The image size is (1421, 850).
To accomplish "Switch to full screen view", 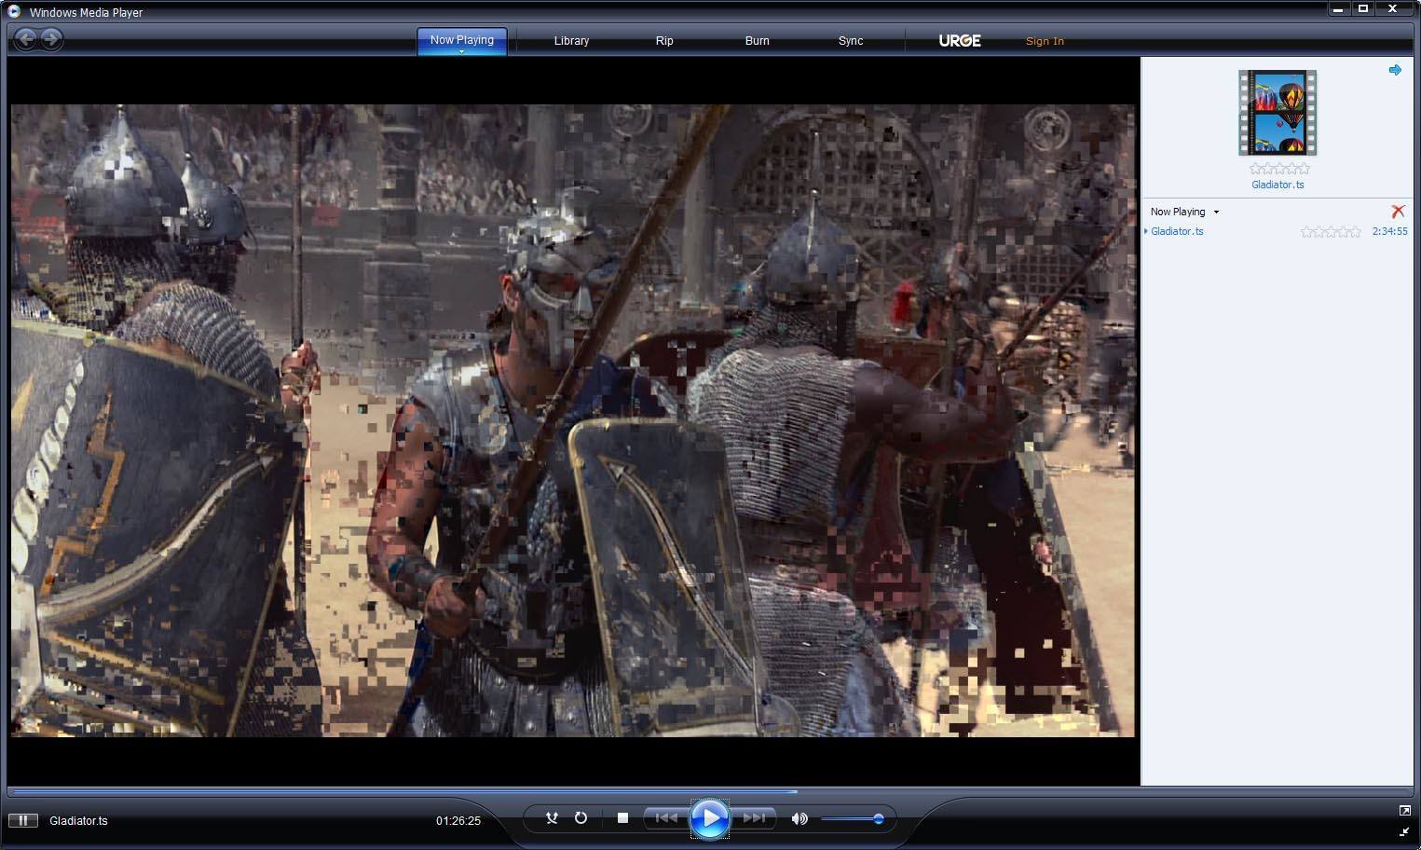I will click(1404, 811).
